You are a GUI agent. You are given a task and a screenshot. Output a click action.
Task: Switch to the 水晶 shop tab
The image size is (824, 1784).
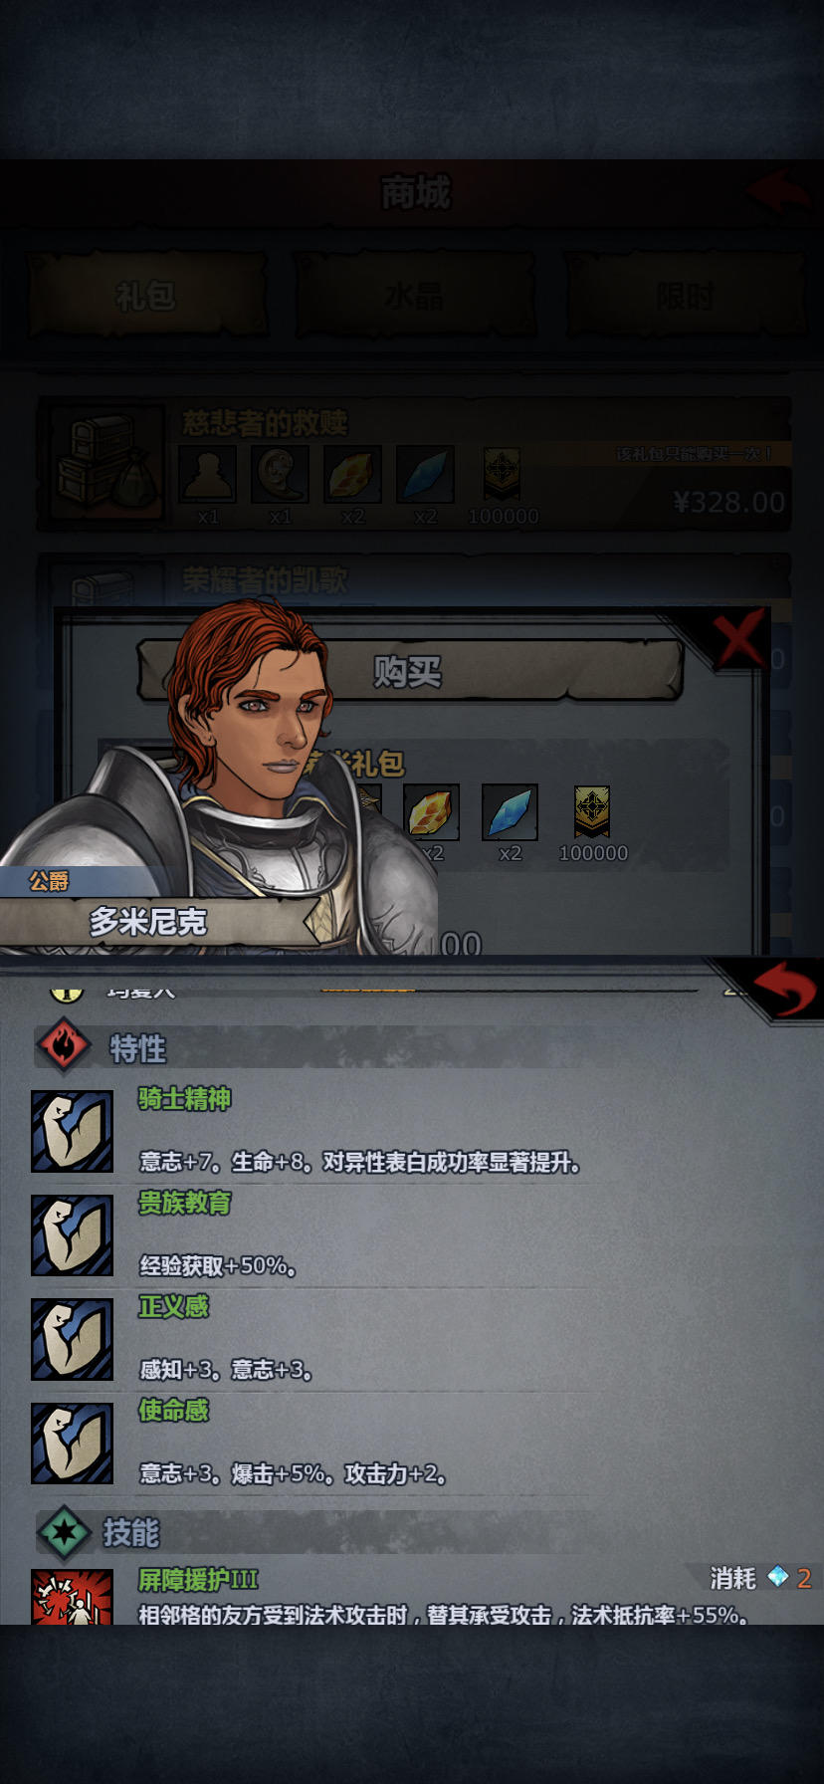tap(414, 296)
